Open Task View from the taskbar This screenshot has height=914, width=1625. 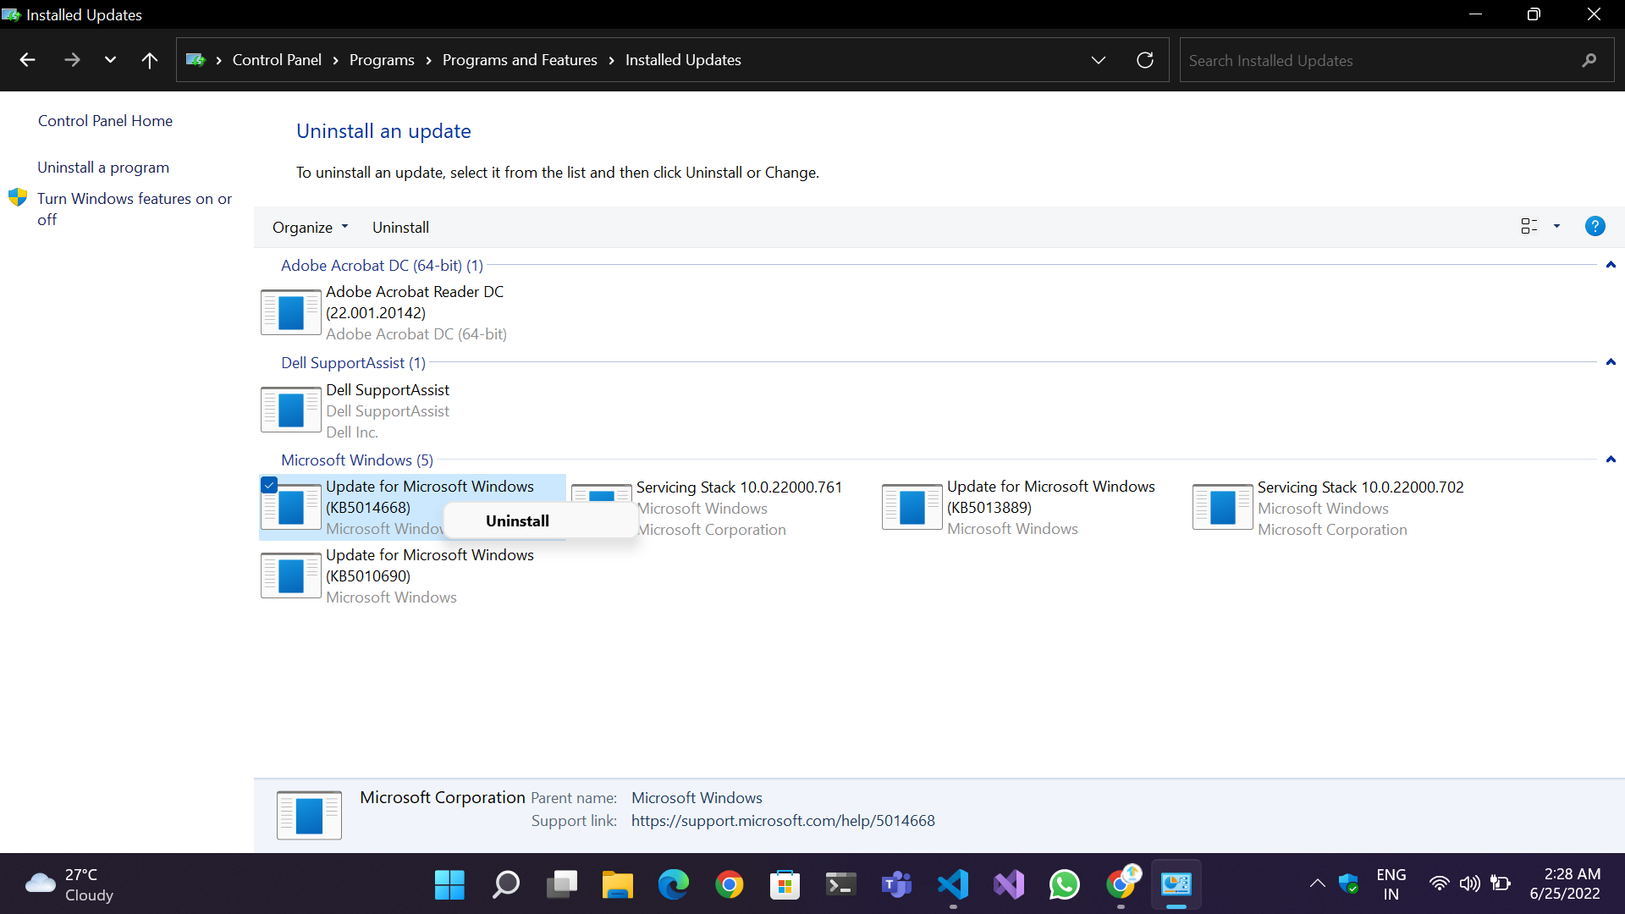pyautogui.click(x=561, y=885)
